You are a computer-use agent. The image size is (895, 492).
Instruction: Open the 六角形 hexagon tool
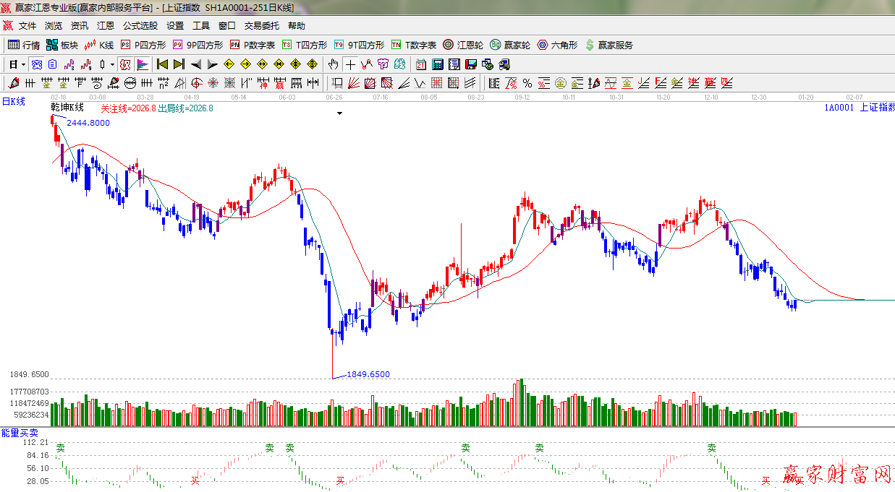[543, 45]
